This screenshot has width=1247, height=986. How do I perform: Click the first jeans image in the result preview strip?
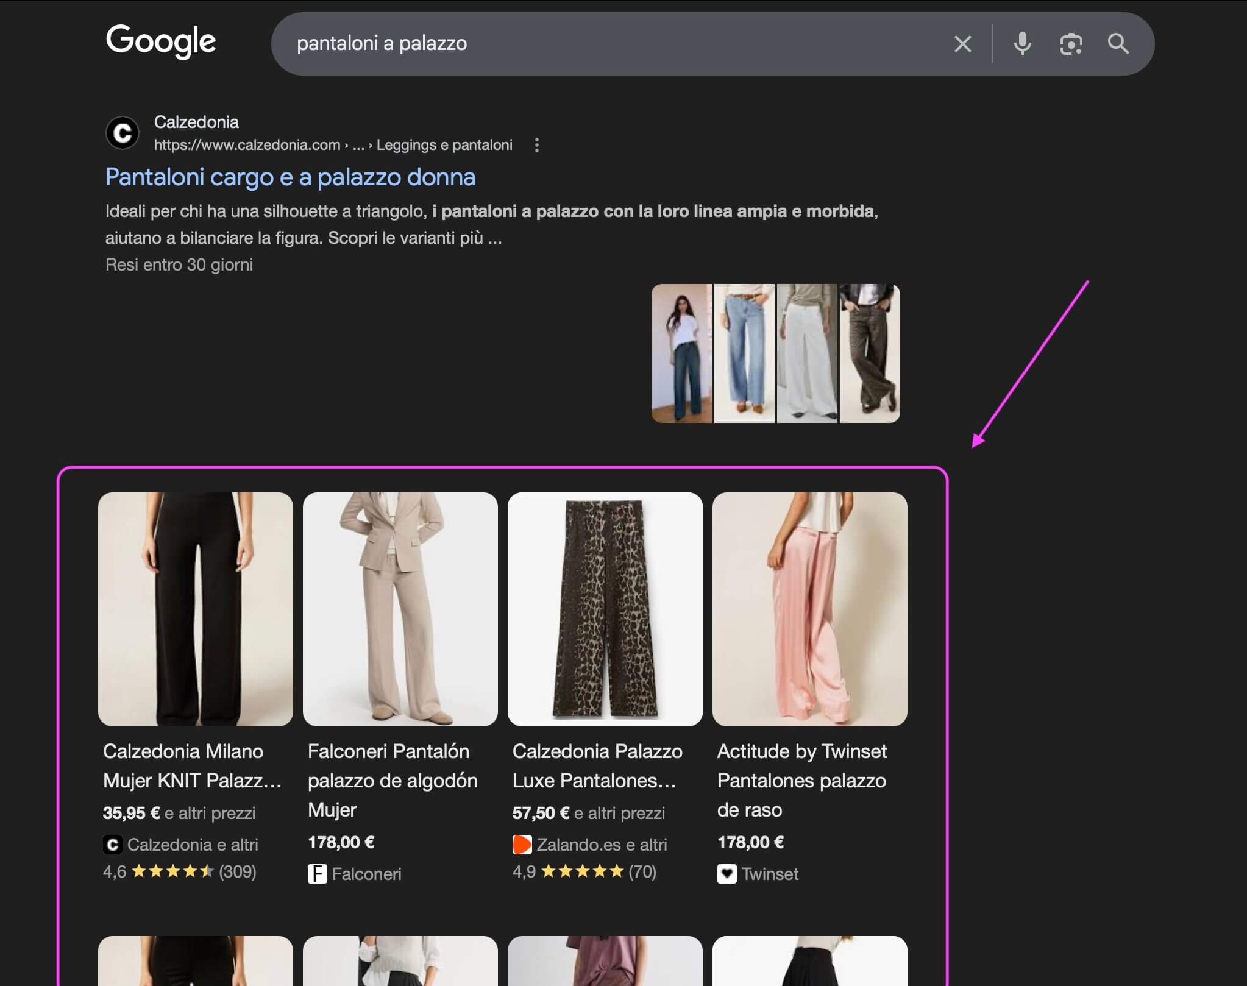point(681,353)
